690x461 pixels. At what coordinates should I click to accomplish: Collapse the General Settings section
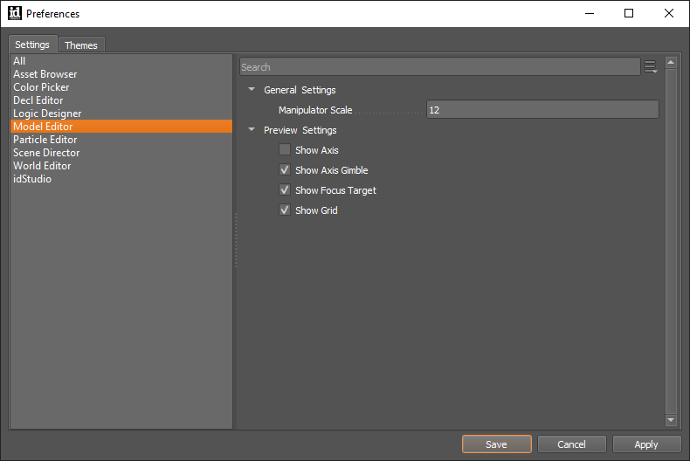252,89
